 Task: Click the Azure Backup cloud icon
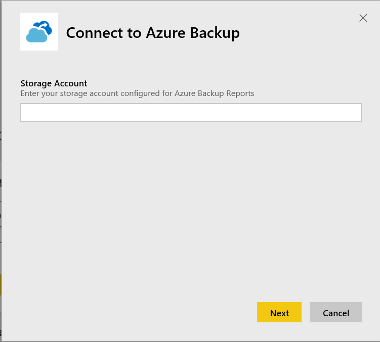click(x=39, y=31)
